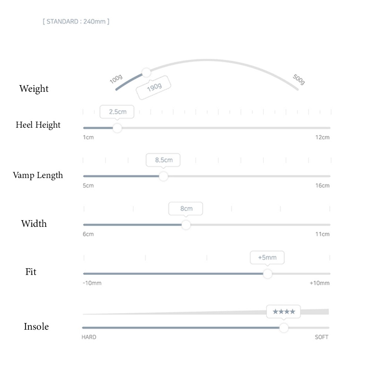Click the 12cm end of Heel Height track

pyautogui.click(x=329, y=128)
